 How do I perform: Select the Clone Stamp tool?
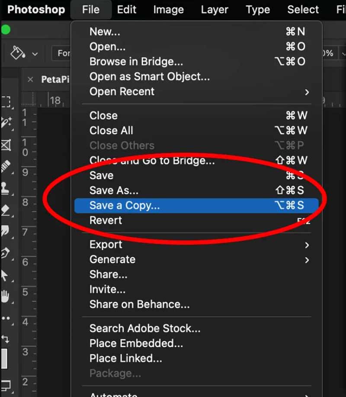tap(6, 188)
